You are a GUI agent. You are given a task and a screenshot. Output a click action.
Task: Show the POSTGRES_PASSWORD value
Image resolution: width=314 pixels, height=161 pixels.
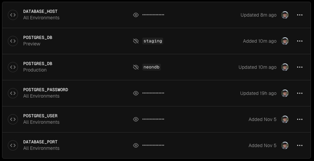coord(136,93)
